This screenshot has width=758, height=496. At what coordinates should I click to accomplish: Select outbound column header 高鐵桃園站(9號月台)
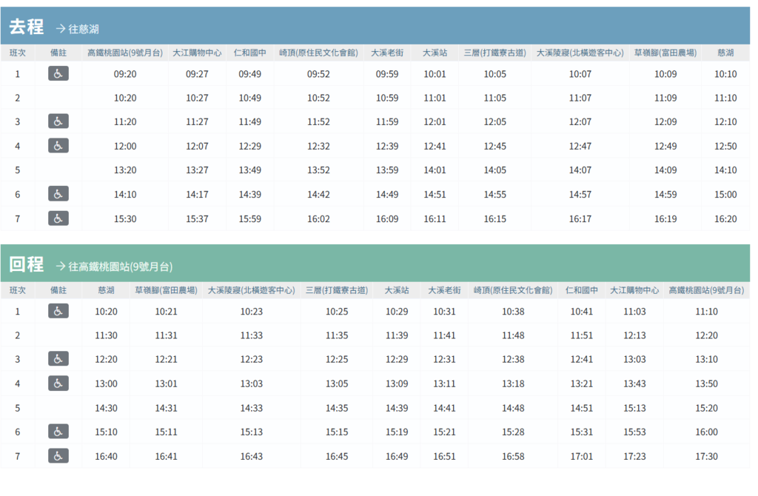[x=124, y=53]
